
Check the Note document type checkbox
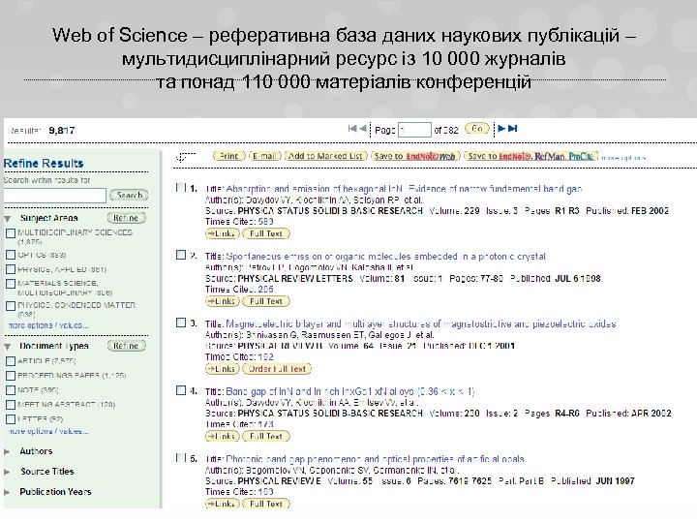coord(11,390)
